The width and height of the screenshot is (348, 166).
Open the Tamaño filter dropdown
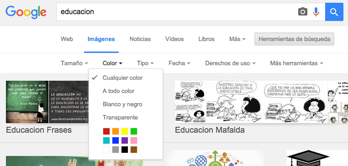(x=74, y=63)
